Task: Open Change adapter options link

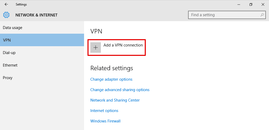Action: (111, 79)
